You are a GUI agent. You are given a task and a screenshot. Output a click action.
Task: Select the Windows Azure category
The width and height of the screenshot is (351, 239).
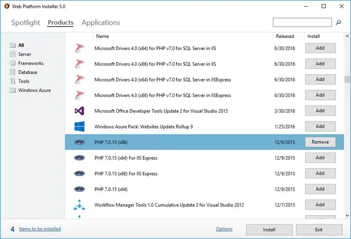pos(35,90)
